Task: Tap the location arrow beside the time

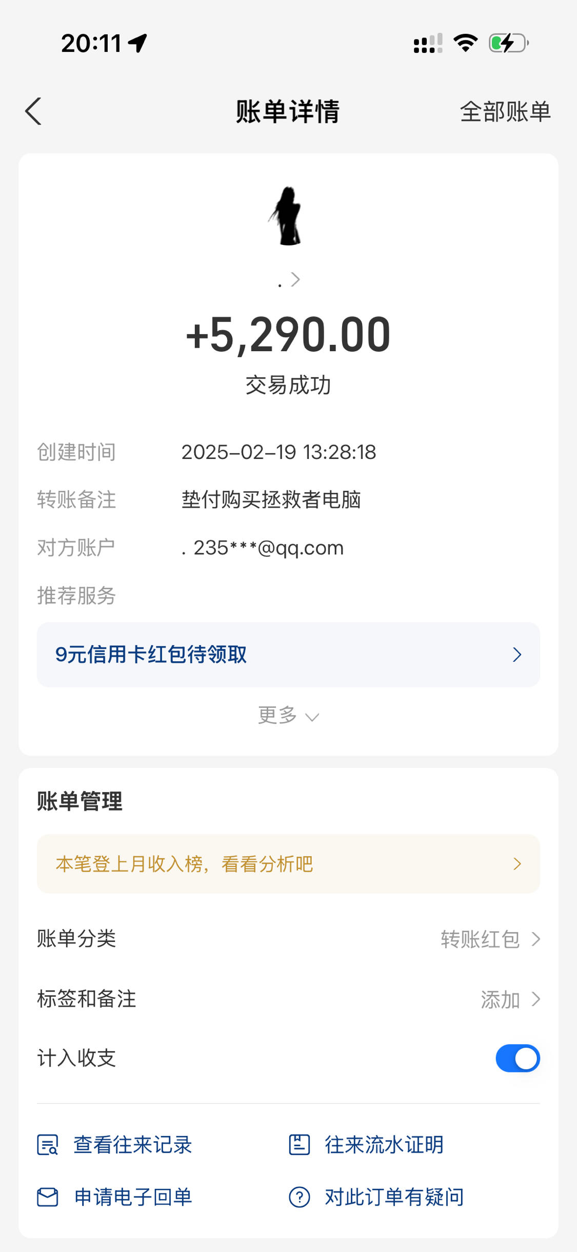Action: coord(137,43)
